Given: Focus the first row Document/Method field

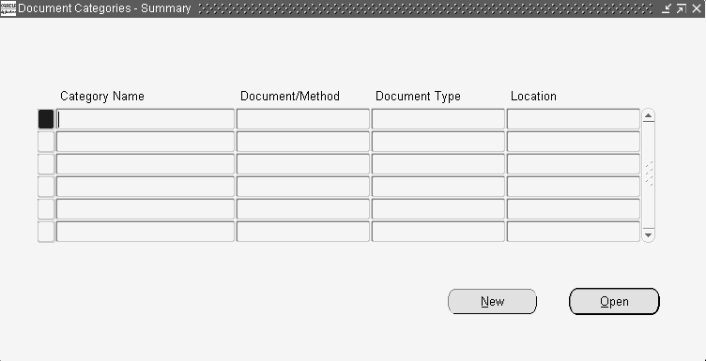Looking at the screenshot, I should pos(302,119).
